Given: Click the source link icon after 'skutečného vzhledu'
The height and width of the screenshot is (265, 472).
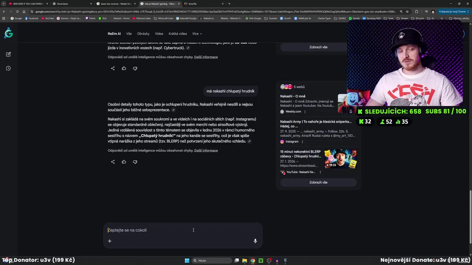Looking at the screenshot, I should tap(250, 141).
